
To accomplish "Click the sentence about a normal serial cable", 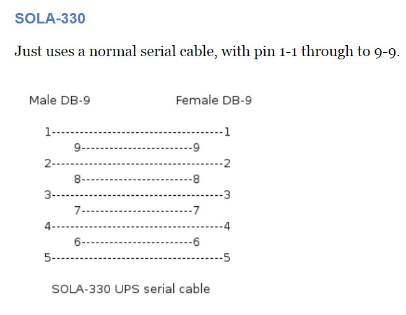I will pos(207,51).
